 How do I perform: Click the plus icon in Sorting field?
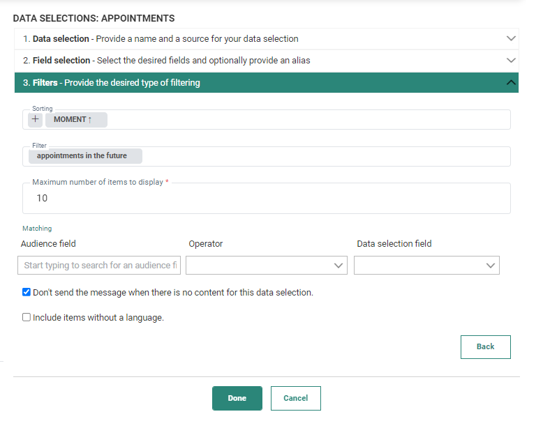click(36, 120)
